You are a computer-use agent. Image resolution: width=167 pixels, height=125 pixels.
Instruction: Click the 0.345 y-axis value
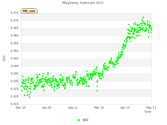15,58
